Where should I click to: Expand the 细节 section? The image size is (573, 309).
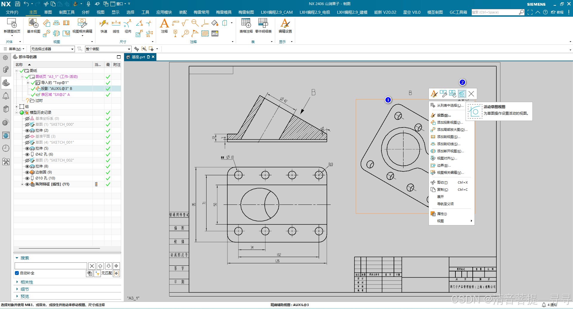tap(17, 289)
